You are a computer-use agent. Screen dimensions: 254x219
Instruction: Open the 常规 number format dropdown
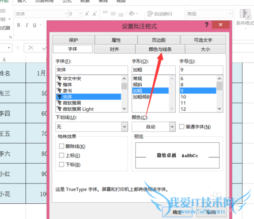pyautogui.click(x=230, y=14)
